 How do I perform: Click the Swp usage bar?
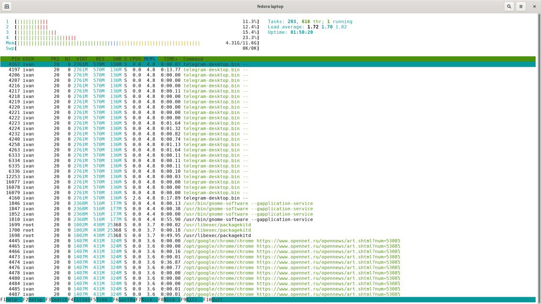pos(132,49)
